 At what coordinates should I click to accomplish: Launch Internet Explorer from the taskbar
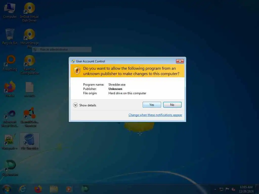23,189
